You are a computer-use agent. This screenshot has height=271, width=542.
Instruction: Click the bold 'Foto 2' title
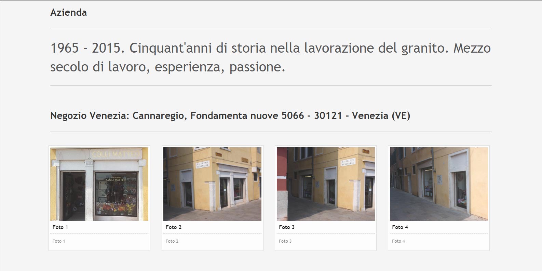pos(173,227)
